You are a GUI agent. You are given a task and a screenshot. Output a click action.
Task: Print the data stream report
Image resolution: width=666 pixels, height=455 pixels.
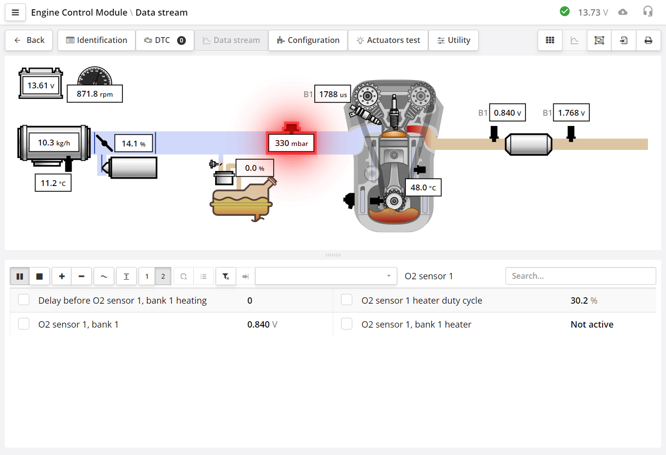648,40
